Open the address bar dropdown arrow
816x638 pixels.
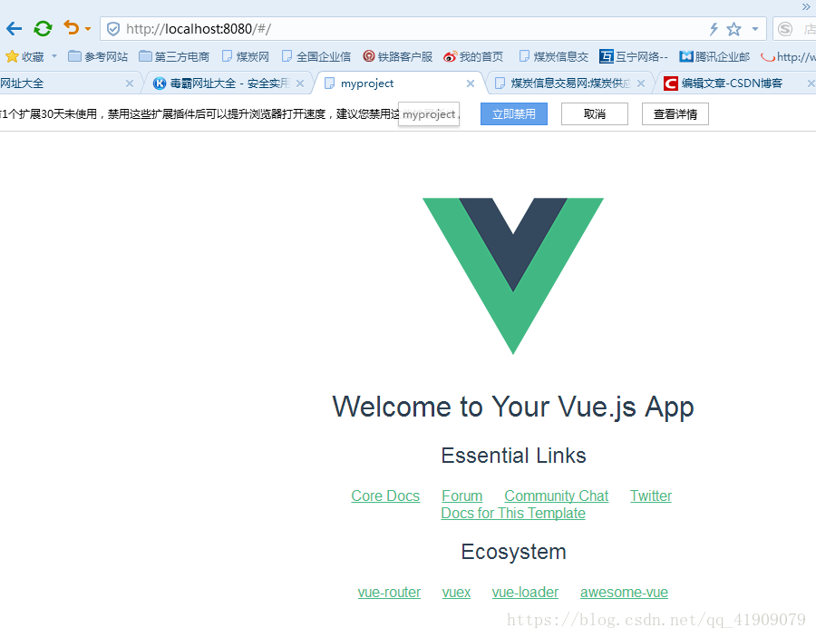(755, 29)
